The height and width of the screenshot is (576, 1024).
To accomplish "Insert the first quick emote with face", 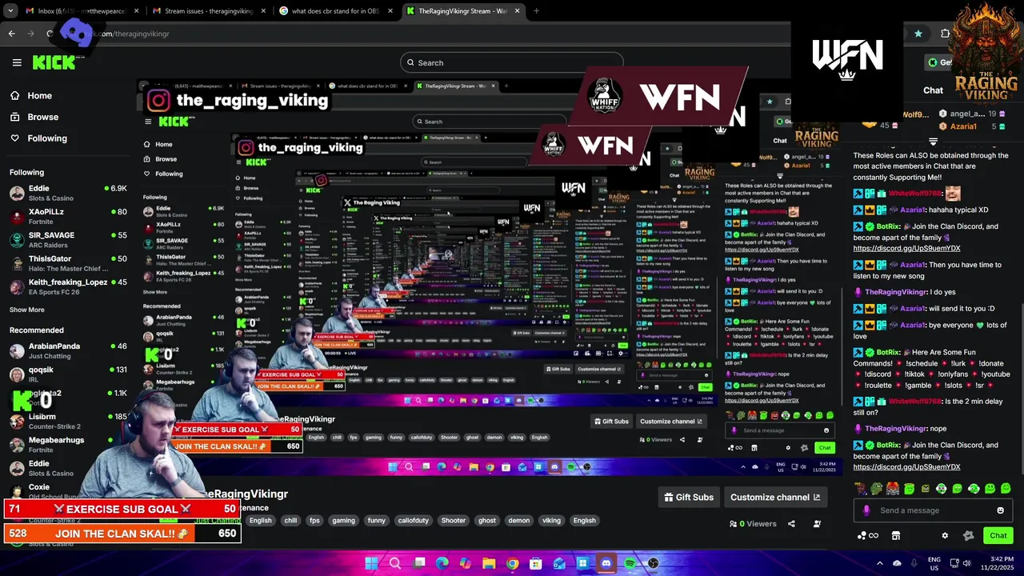I will point(861,488).
